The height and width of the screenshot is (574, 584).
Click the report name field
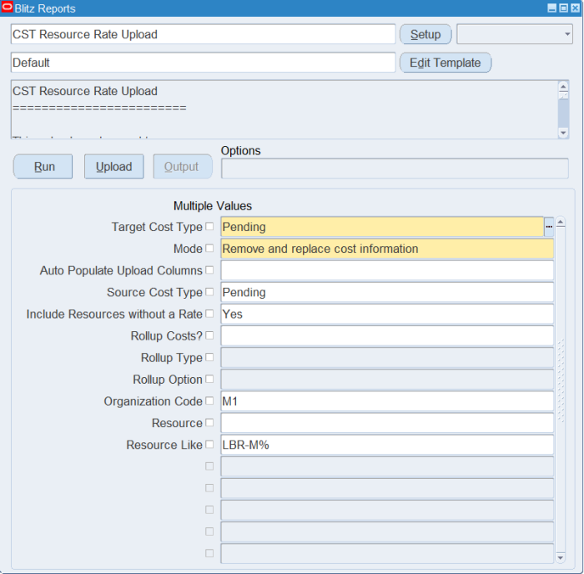coord(203,34)
